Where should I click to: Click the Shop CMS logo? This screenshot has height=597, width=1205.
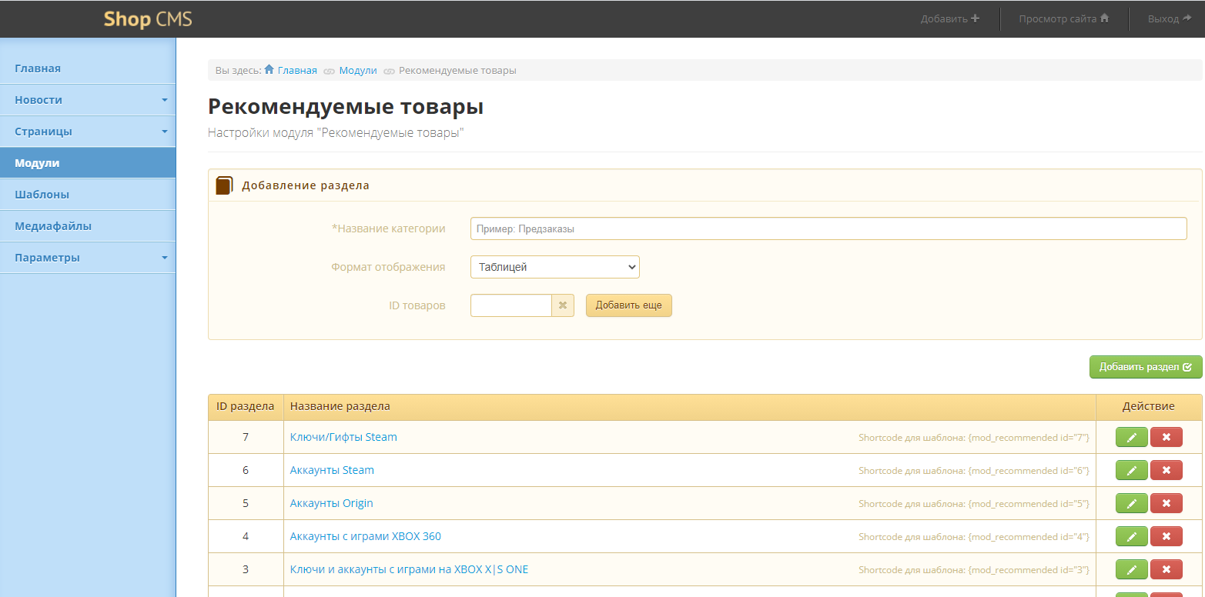pos(148,19)
